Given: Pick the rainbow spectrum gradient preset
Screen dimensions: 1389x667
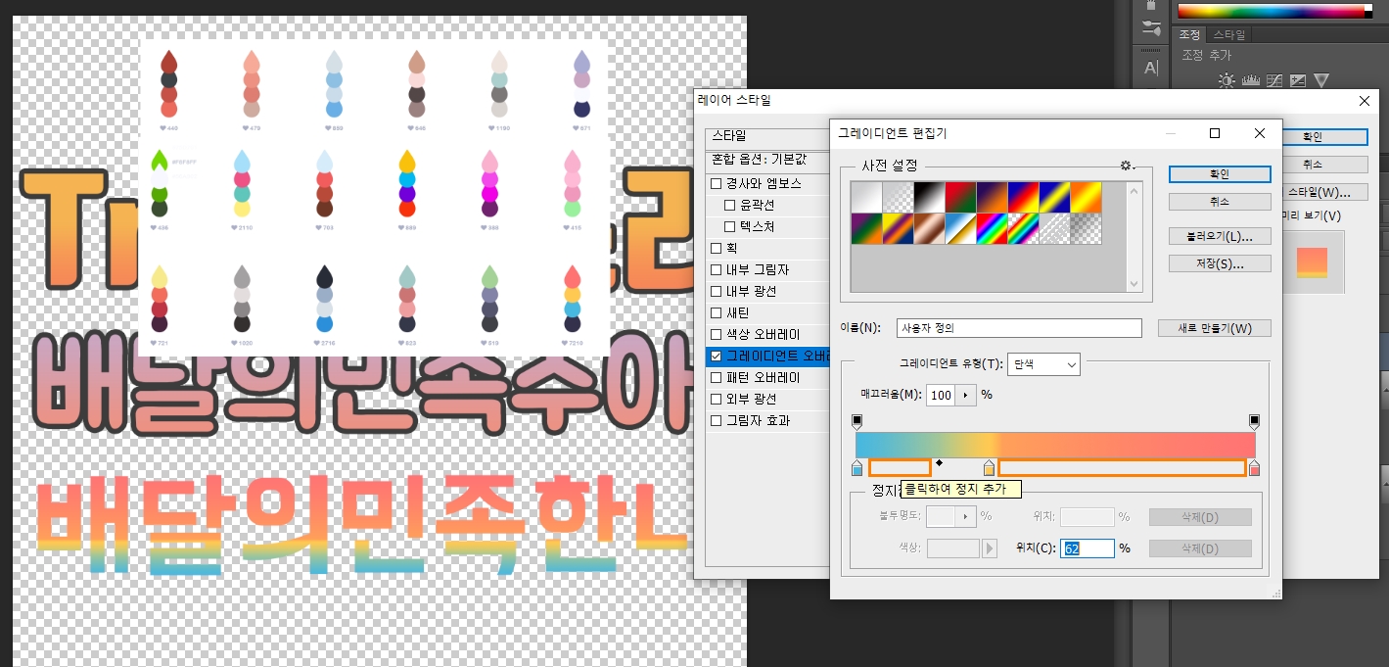Looking at the screenshot, I should point(992,229).
